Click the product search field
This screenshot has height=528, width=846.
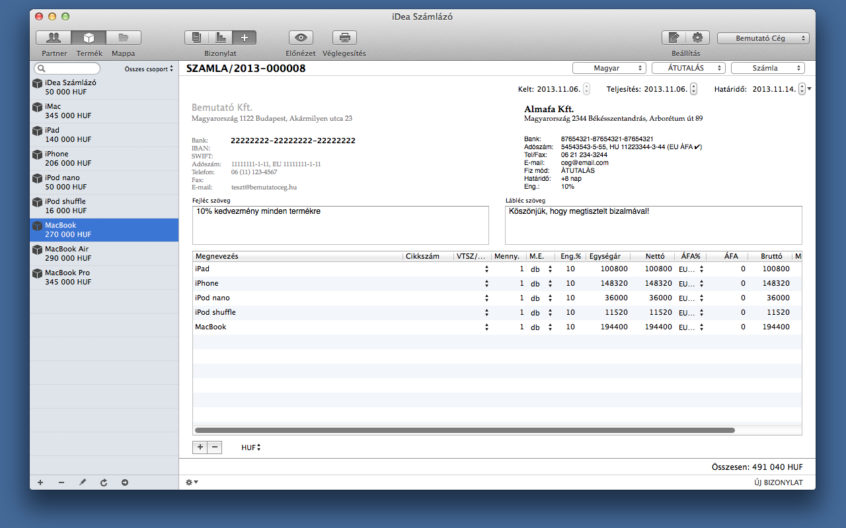[x=67, y=69]
